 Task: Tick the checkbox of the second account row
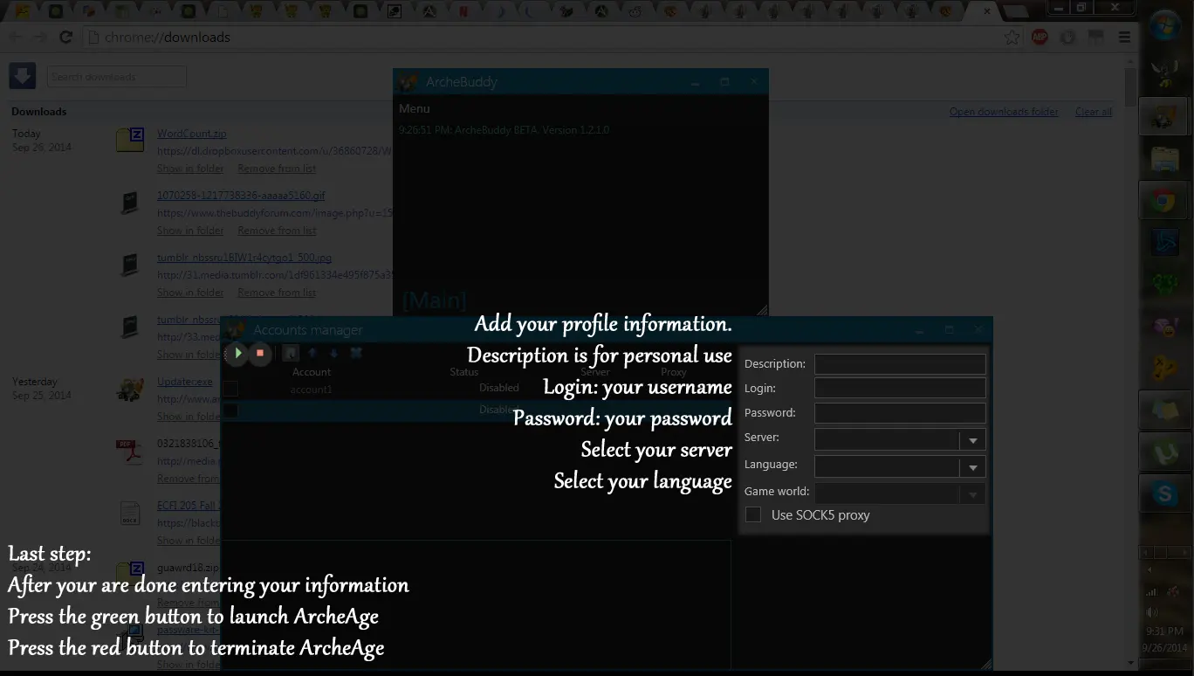coord(230,410)
